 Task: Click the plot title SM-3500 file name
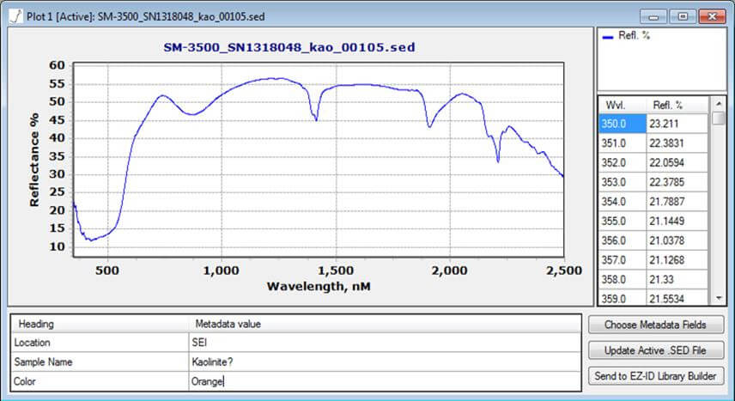point(289,47)
